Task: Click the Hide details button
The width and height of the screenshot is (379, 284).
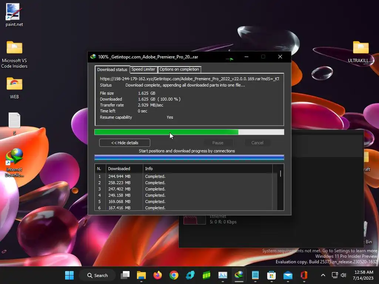Action: pos(124,143)
